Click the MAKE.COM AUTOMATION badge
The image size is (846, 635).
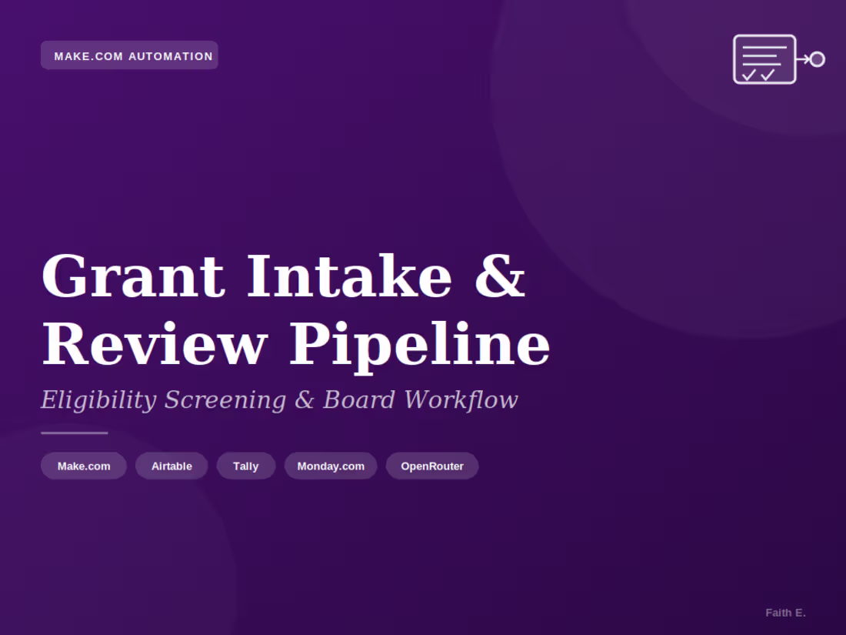coord(129,55)
